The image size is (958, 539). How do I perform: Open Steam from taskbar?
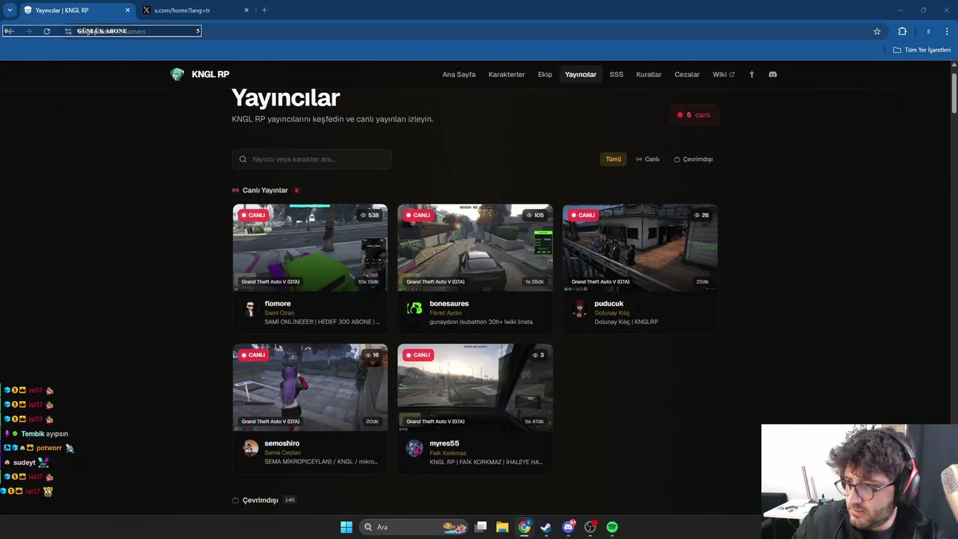[x=546, y=527]
